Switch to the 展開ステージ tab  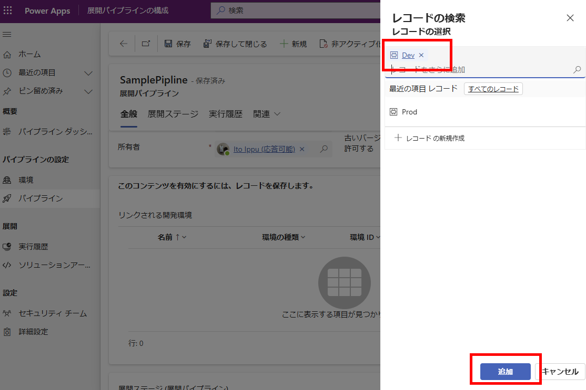(173, 114)
